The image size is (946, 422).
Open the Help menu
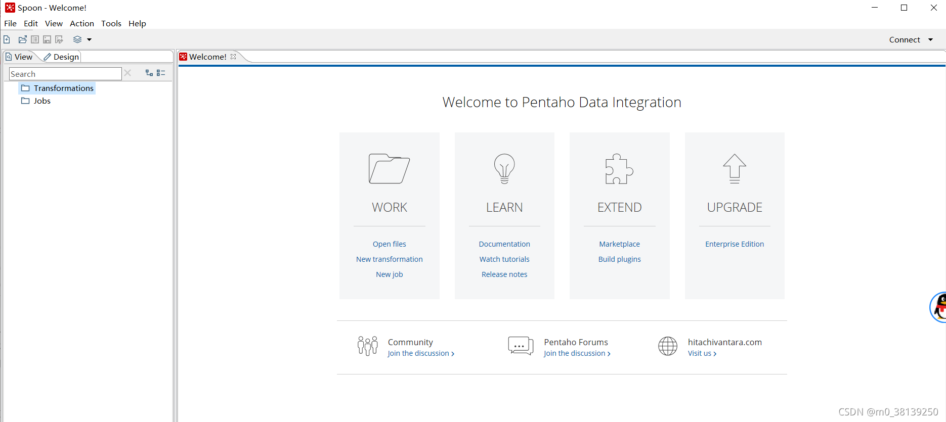click(x=137, y=23)
